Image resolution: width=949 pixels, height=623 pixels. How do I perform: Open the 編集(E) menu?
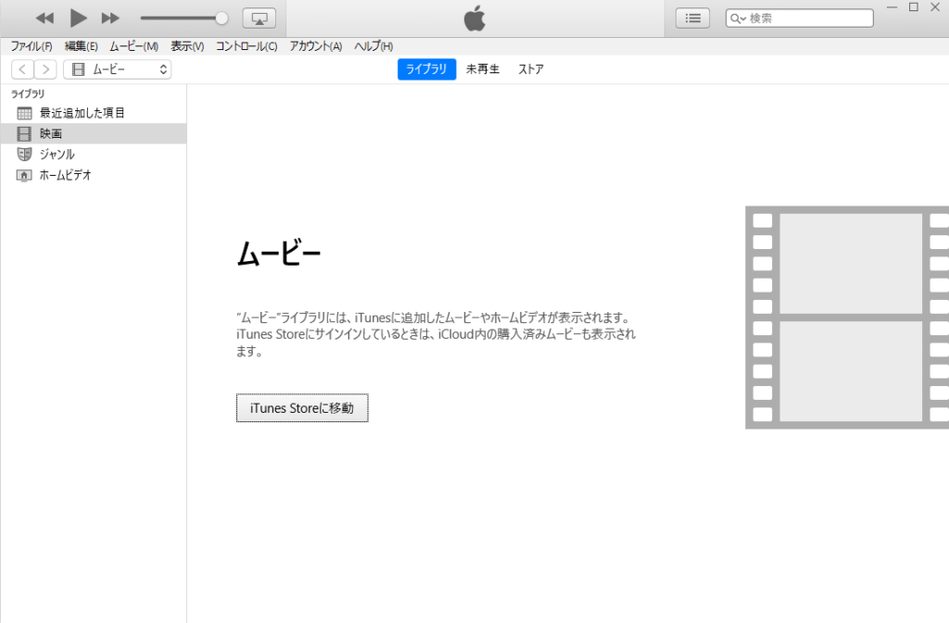pyautogui.click(x=82, y=46)
